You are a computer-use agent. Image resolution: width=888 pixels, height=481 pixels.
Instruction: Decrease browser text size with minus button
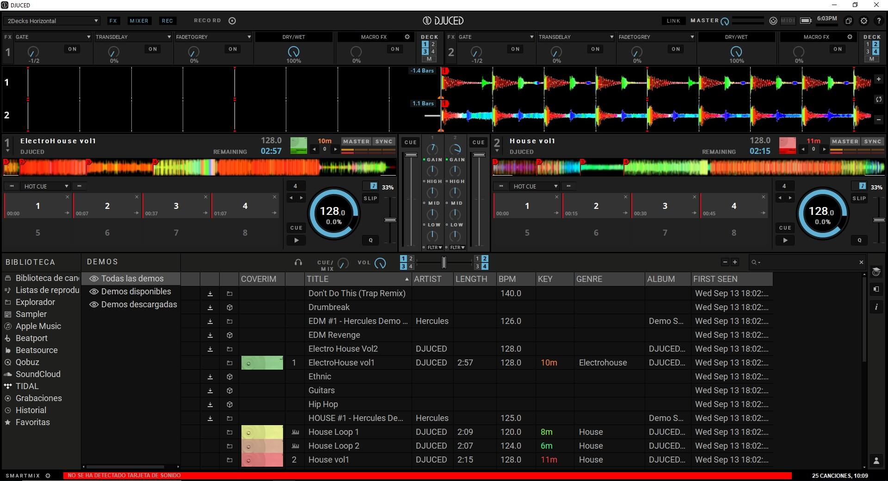pos(725,262)
